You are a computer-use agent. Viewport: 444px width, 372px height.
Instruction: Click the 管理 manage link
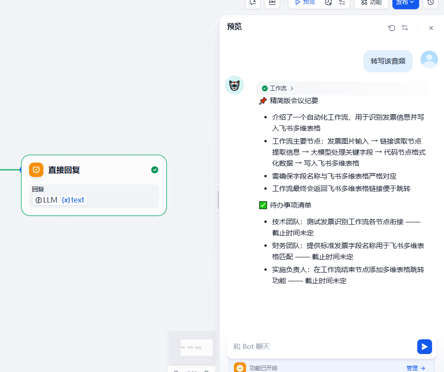pyautogui.click(x=415, y=368)
